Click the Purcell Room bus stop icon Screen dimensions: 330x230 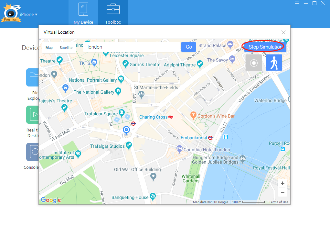tap(282, 149)
